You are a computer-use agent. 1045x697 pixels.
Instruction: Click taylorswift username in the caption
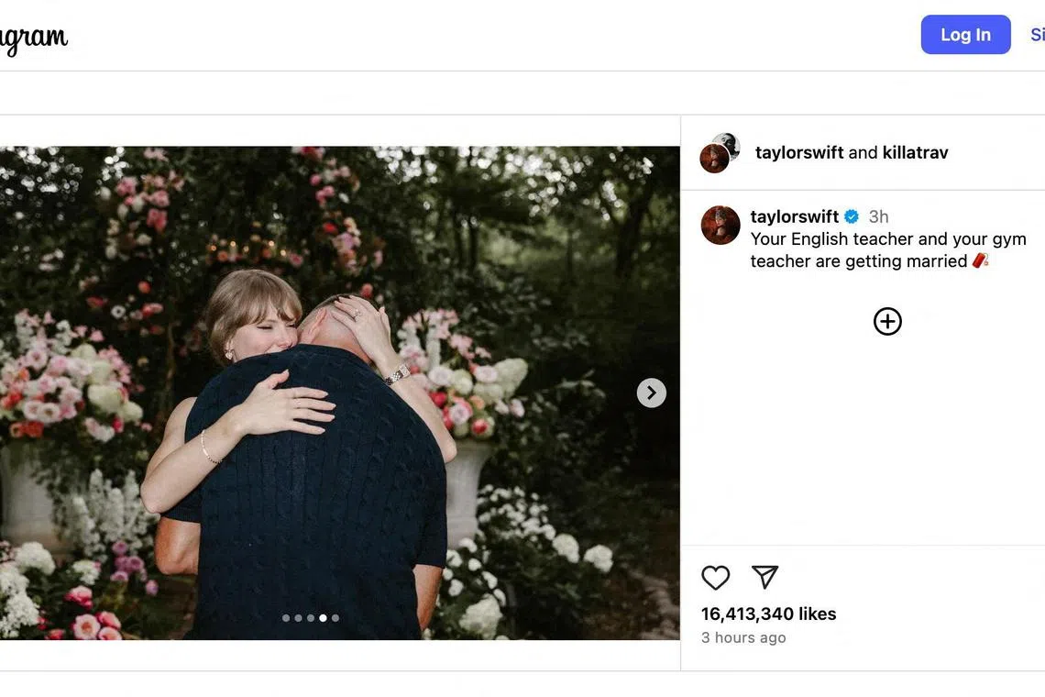pos(794,216)
